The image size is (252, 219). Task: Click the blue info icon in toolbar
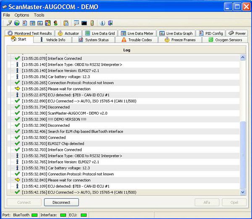[x=102, y=23]
